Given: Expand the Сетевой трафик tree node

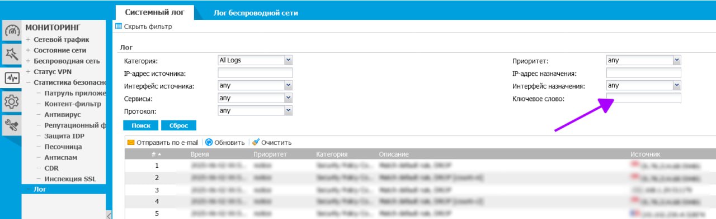Looking at the screenshot, I should (x=28, y=40).
